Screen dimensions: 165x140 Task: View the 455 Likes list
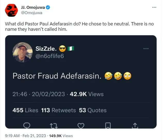pyautogui.click(x=25, y=110)
